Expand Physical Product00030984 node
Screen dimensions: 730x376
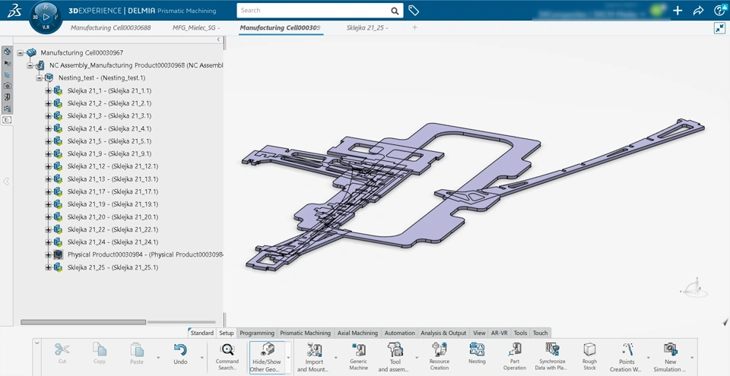(49, 254)
